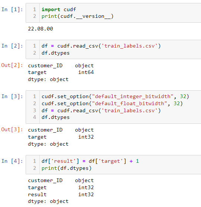Viewport: 201px width, 207px height.
Task: Click line number 2 in cell In [1]
Action: (x=35, y=16)
